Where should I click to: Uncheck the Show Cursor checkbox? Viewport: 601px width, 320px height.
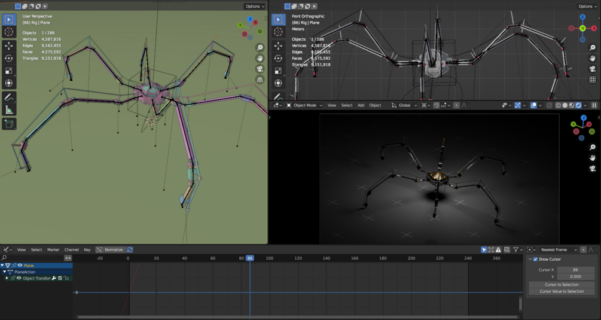pos(535,260)
